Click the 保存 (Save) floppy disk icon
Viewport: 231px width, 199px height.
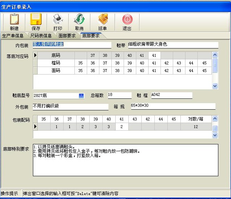(36, 19)
